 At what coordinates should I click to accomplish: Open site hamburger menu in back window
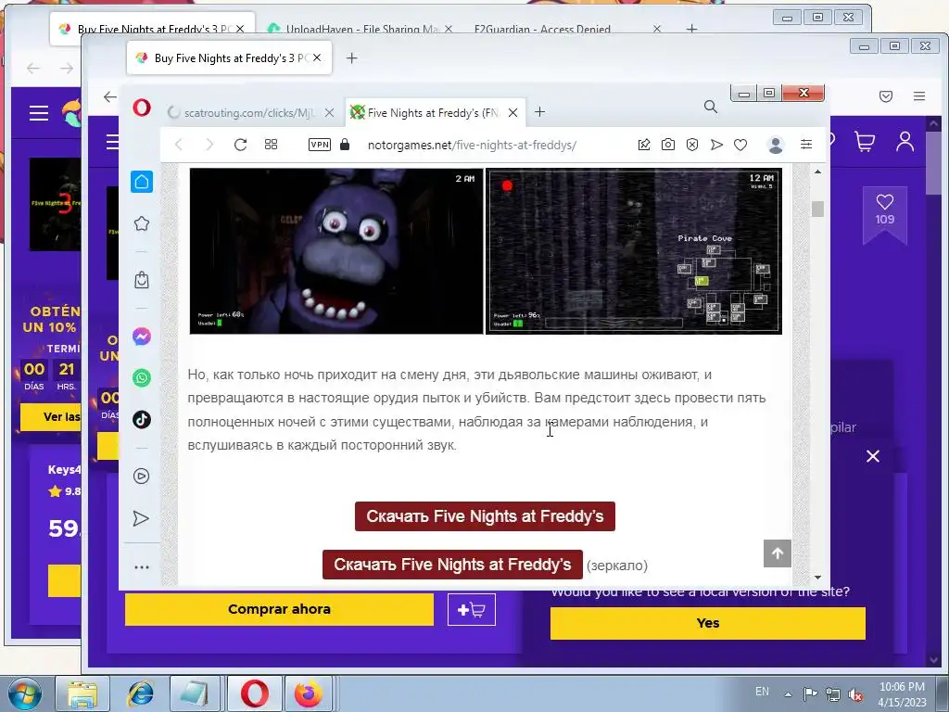point(39,112)
